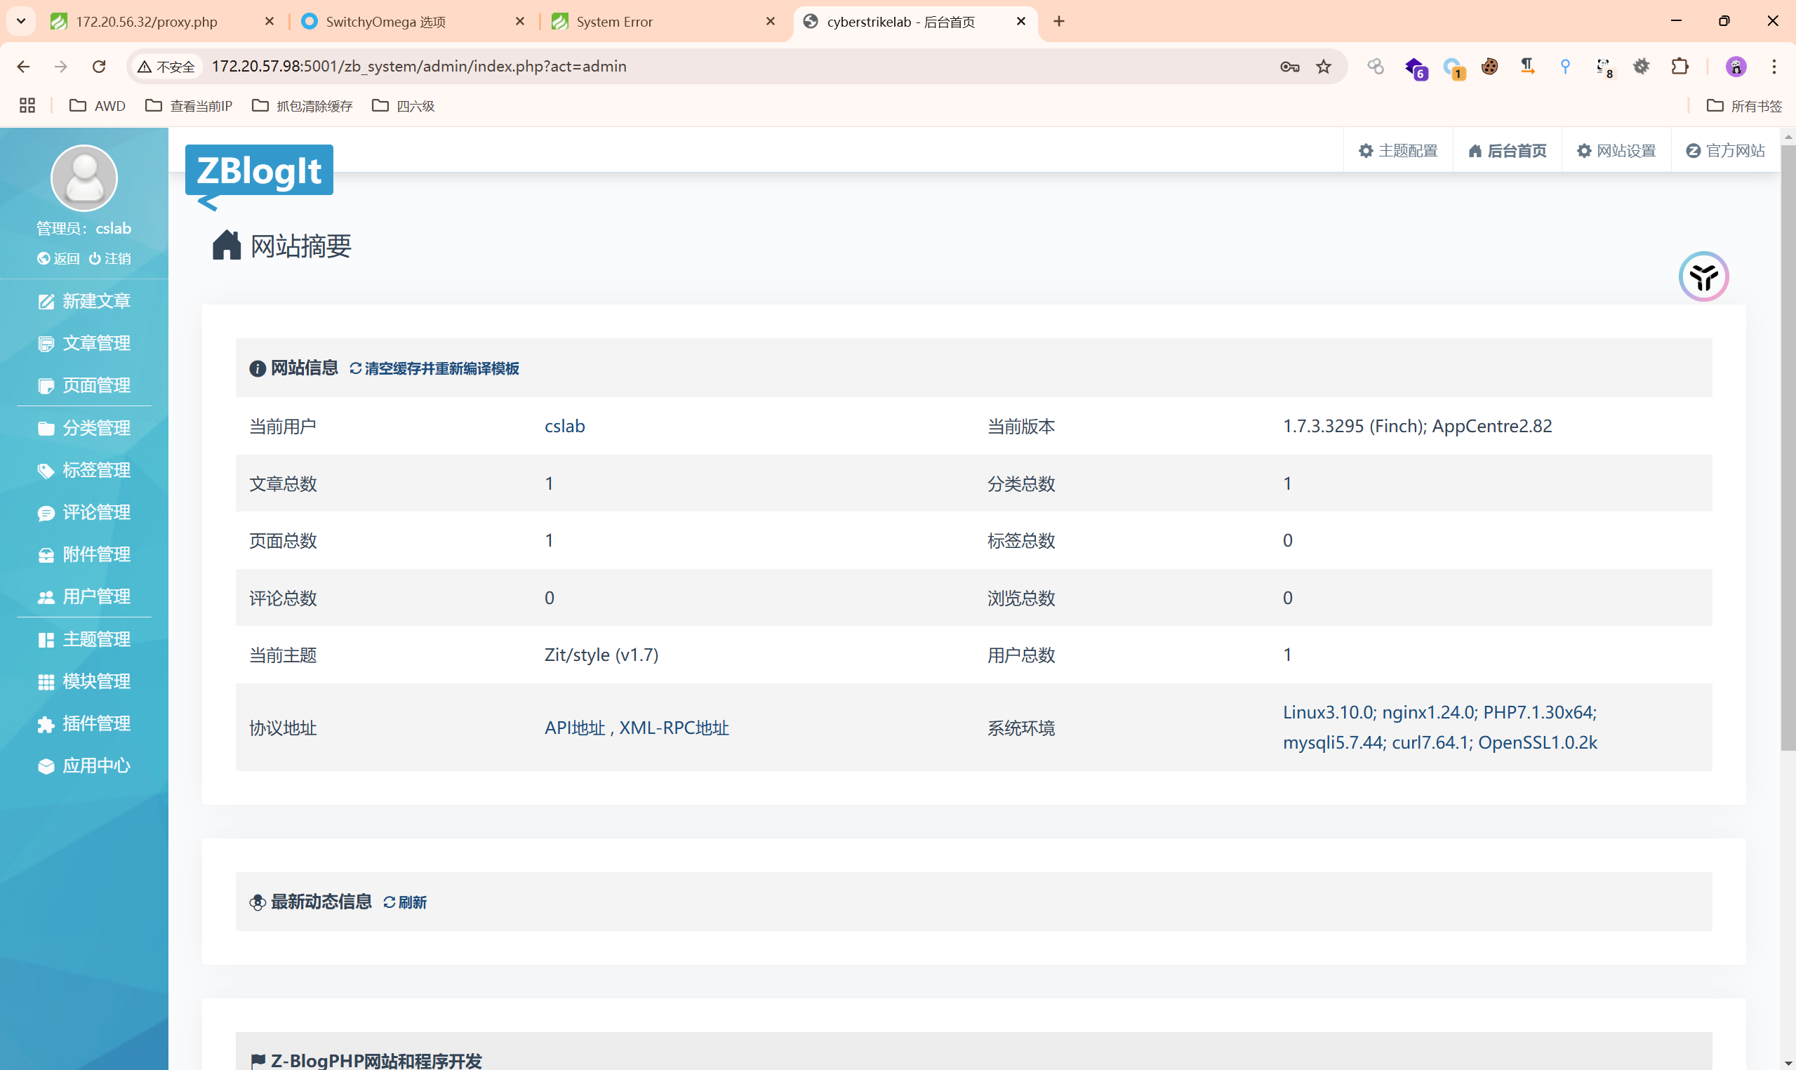Open 主题配置 in the top menu
The width and height of the screenshot is (1796, 1070).
coord(1398,151)
